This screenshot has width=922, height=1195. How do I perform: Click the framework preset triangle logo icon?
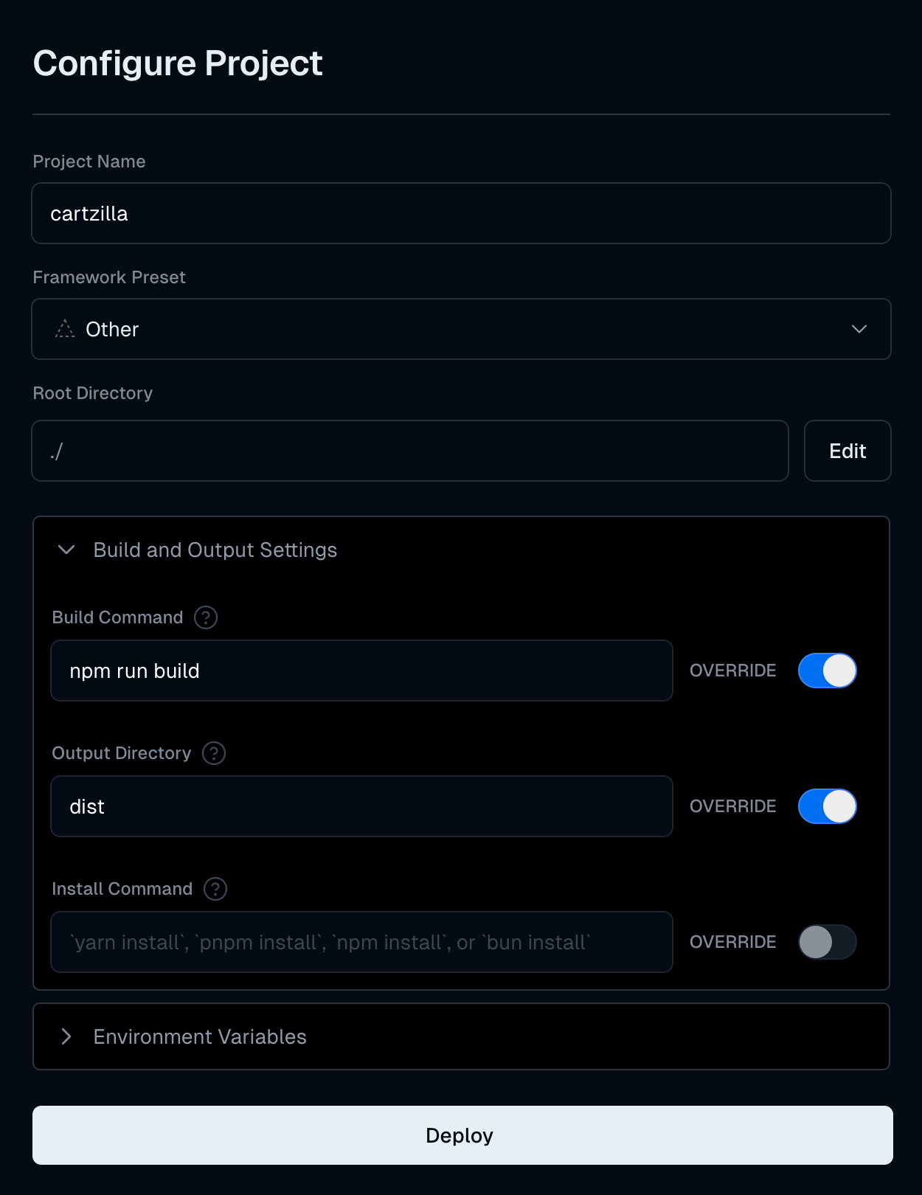(x=64, y=329)
